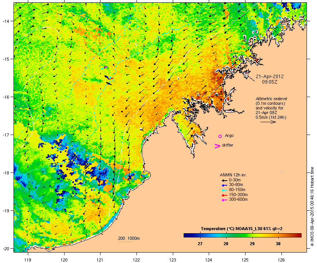
Task: Click the cyan 200 1000m depth contour line sample
Action: pos(126,242)
